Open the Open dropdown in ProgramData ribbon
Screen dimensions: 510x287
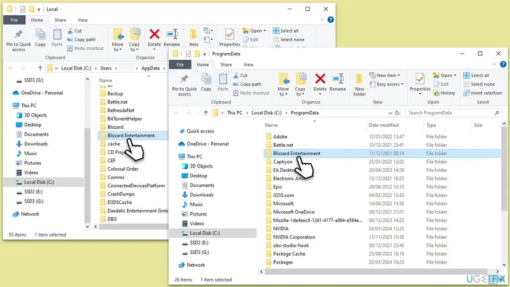(445, 75)
